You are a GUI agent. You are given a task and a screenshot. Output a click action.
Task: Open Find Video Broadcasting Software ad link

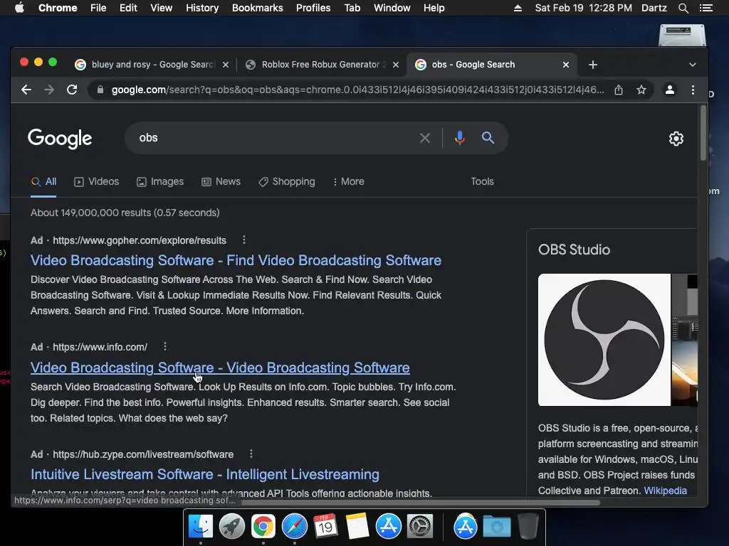[236, 260]
